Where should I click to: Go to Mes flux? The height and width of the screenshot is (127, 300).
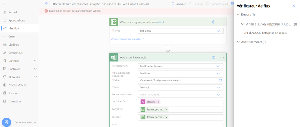coord(13,28)
